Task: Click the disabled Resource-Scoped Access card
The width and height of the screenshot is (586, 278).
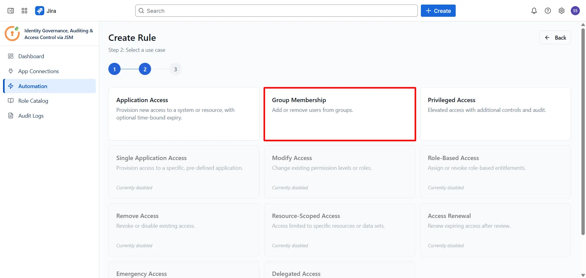Action: point(340,230)
